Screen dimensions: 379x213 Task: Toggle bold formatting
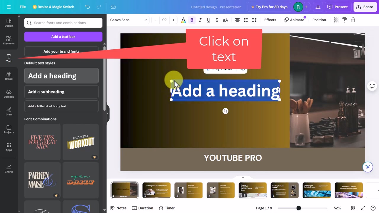click(192, 20)
